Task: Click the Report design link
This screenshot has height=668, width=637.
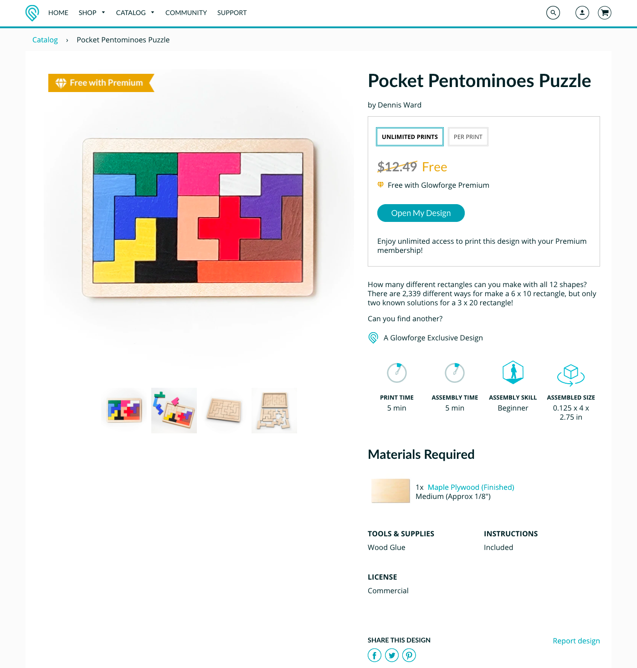Action: [576, 641]
